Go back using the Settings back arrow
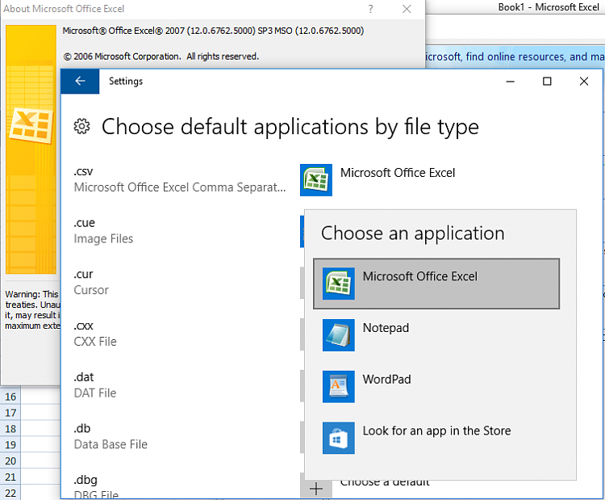 pyautogui.click(x=80, y=81)
